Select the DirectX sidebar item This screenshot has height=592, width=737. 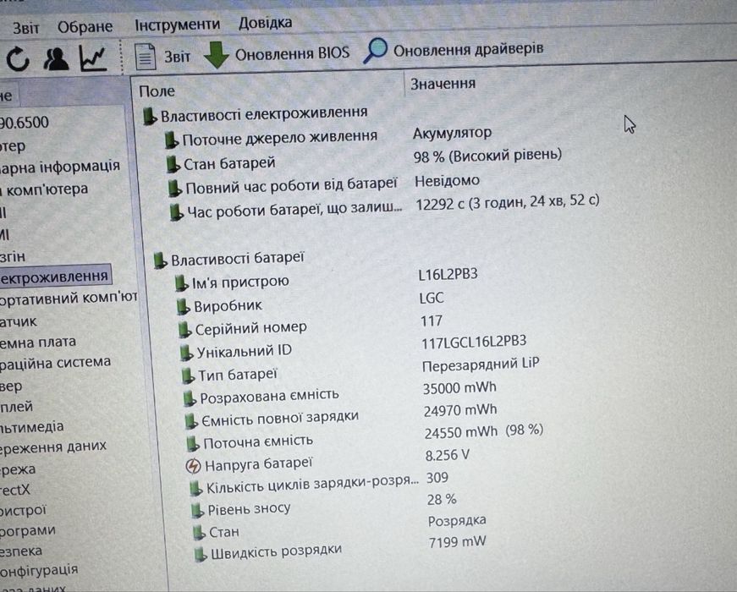15,490
